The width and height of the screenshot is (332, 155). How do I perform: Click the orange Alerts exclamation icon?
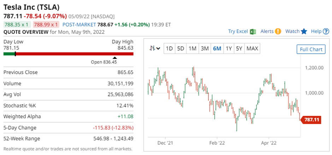pyautogui.click(x=278, y=31)
